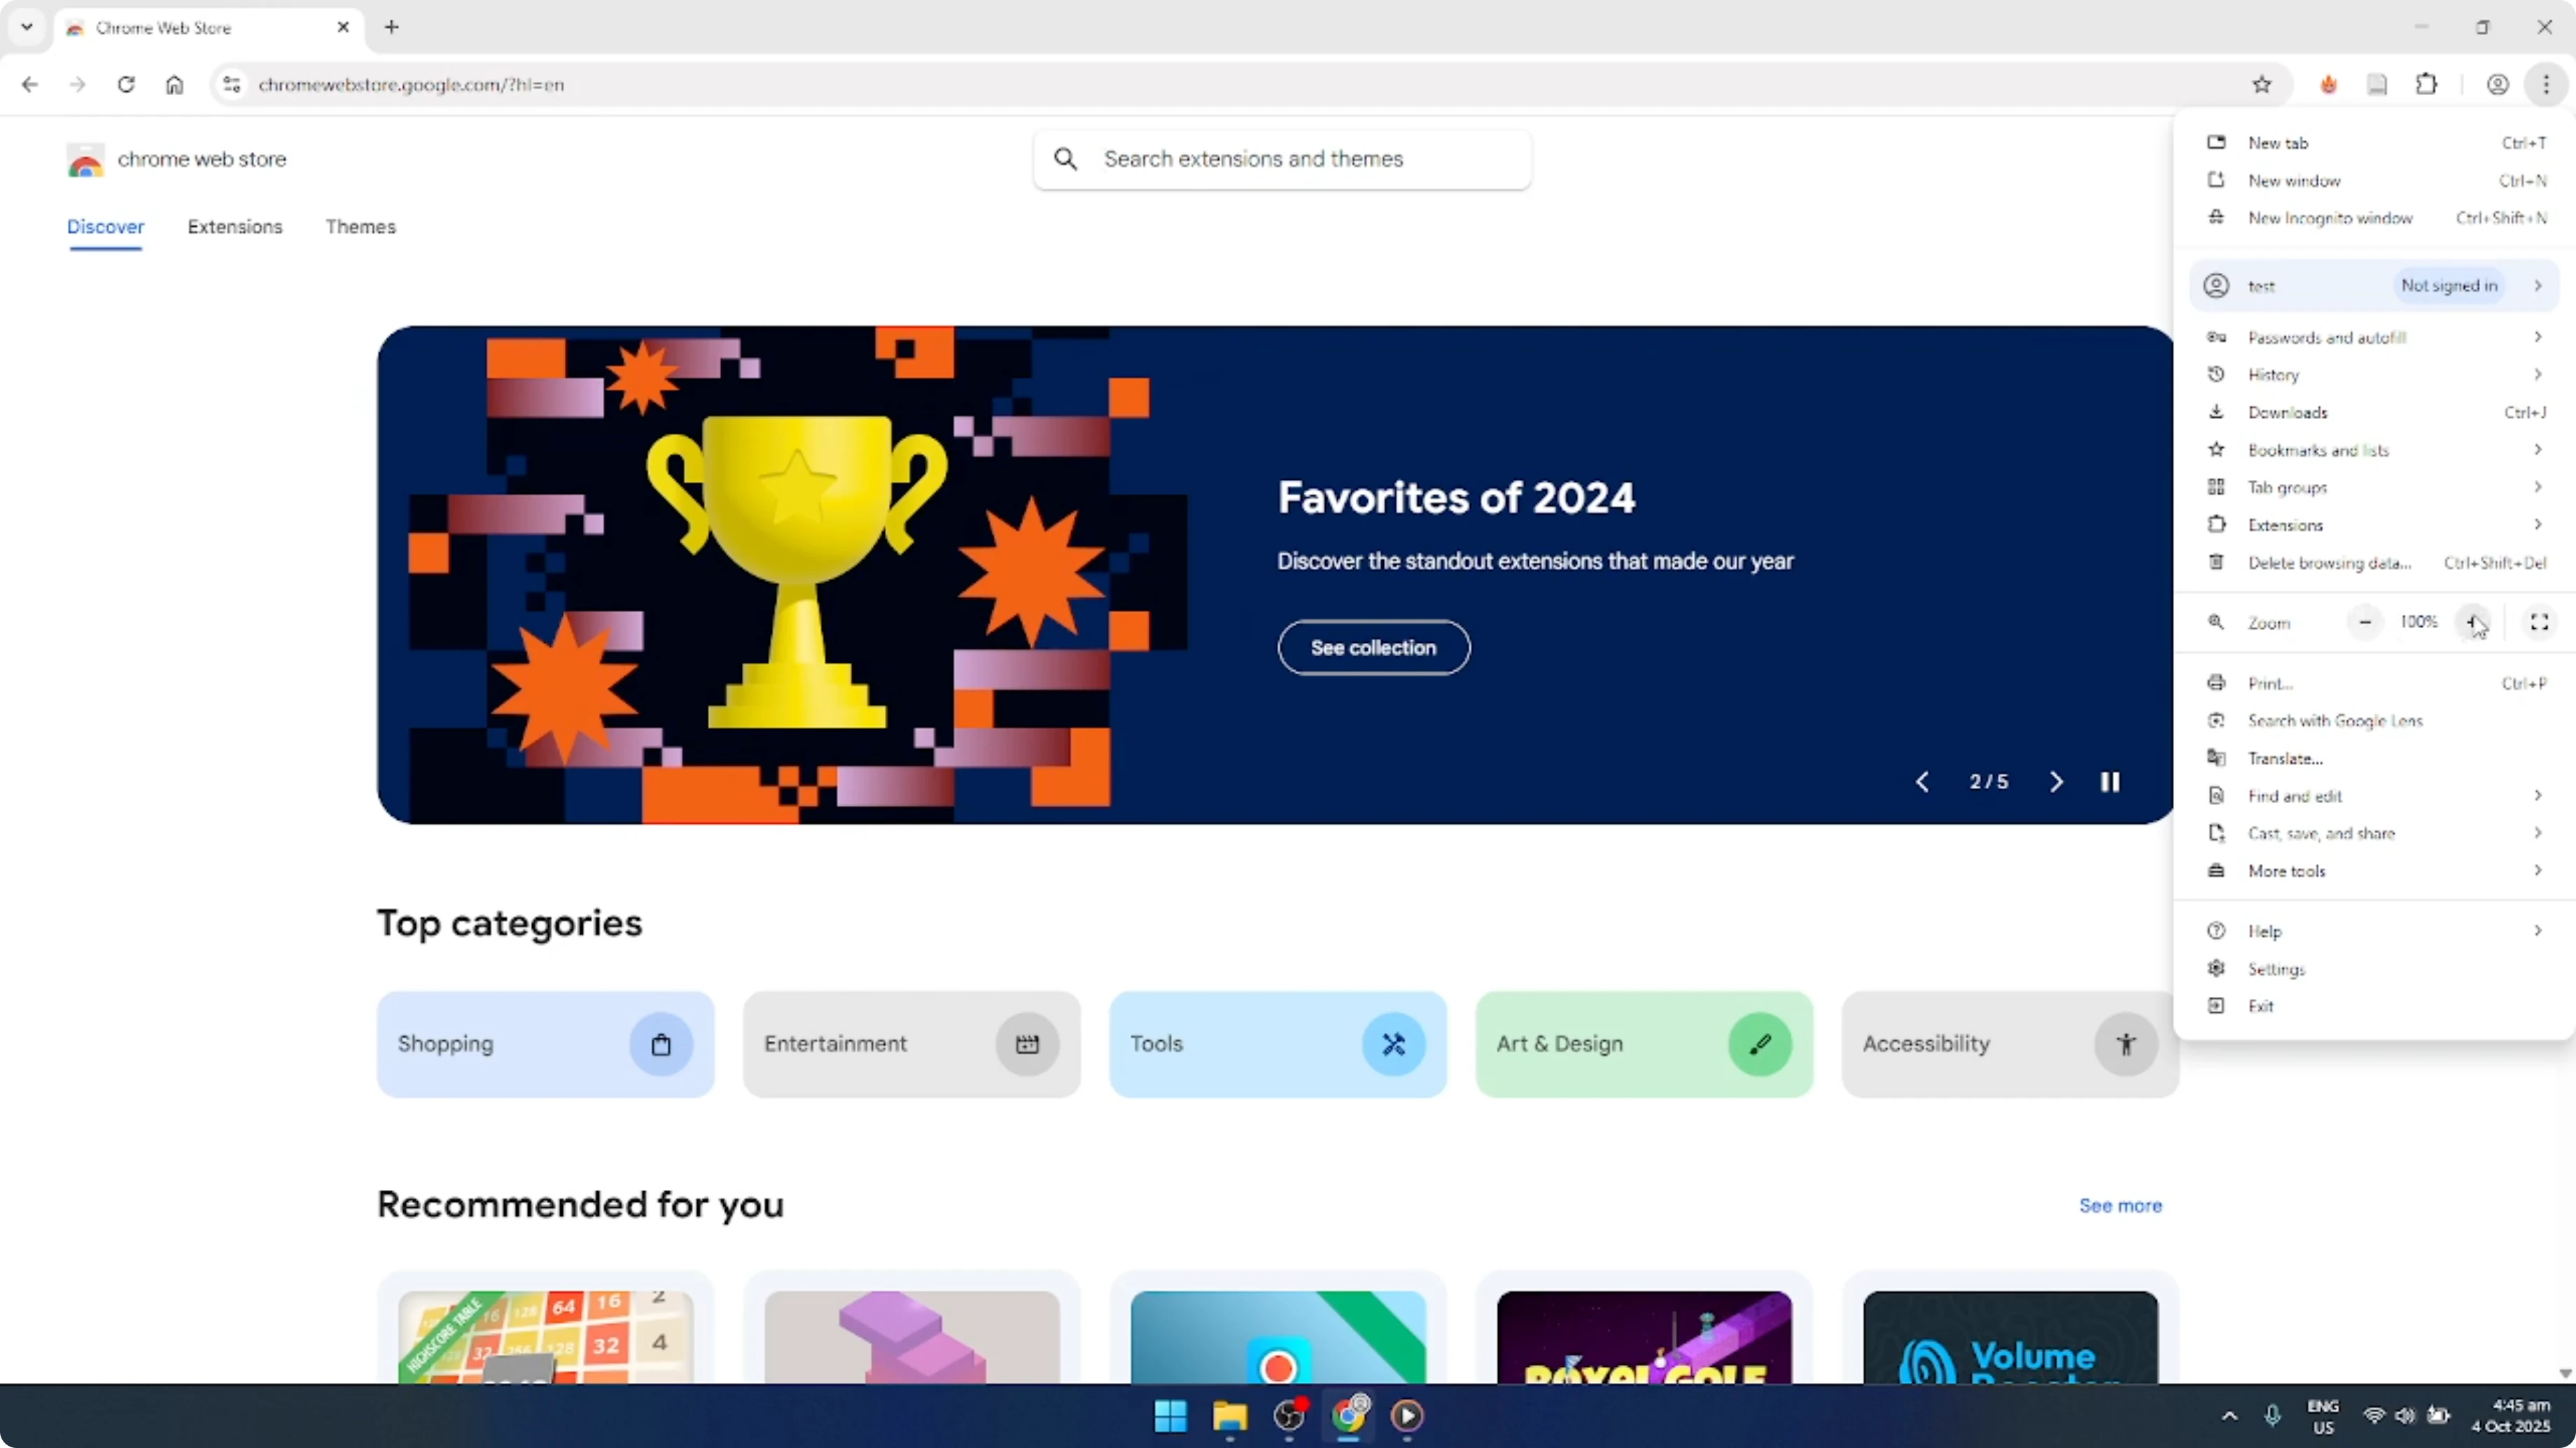Expand Find and edit submenu
This screenshot has height=1448, width=2576.
(x=2375, y=797)
